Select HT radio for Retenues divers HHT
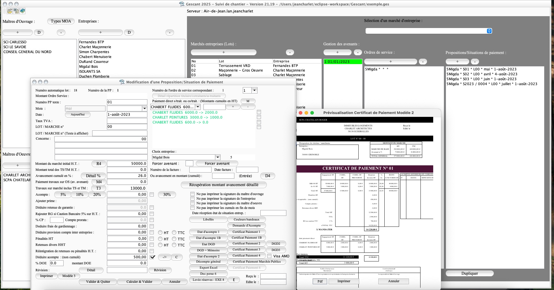The image size is (554, 290). (x=160, y=245)
